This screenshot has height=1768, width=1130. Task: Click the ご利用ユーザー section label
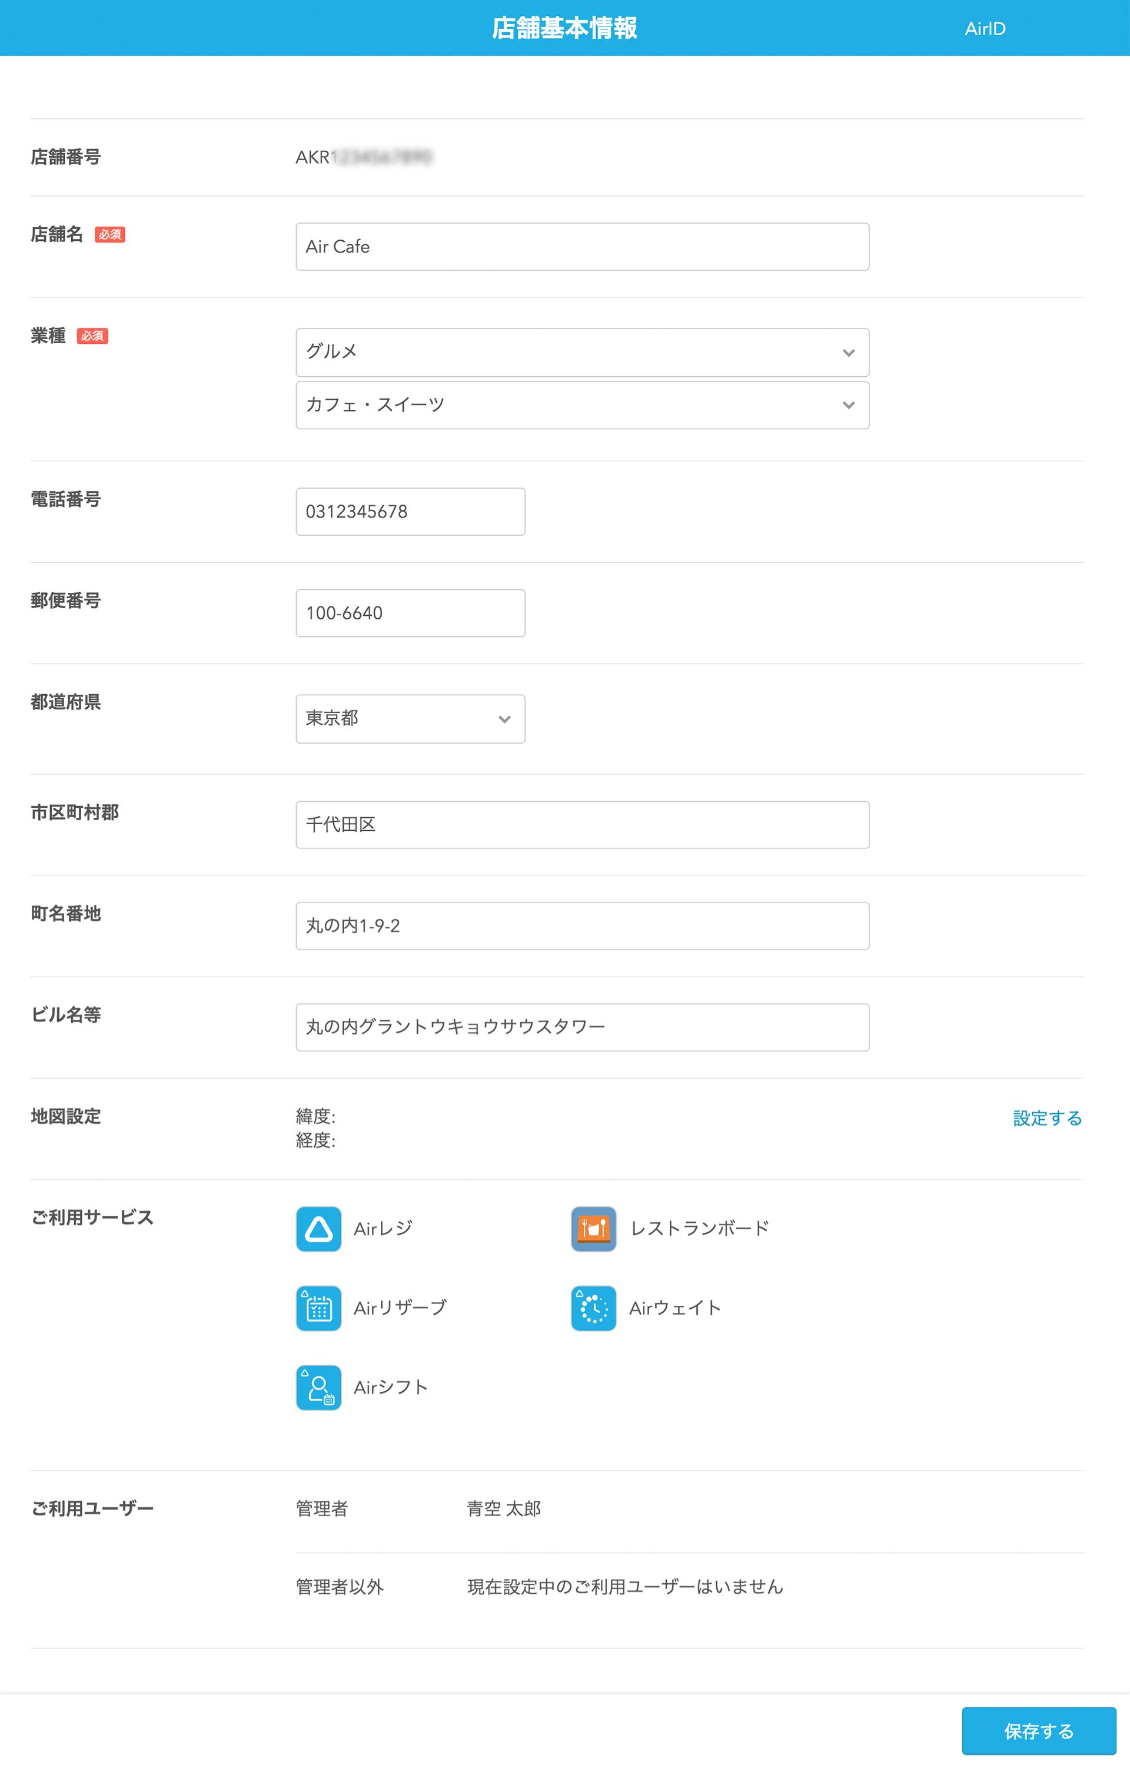[92, 1509]
